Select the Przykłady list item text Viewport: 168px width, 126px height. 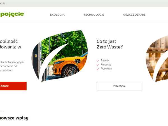click(x=106, y=69)
